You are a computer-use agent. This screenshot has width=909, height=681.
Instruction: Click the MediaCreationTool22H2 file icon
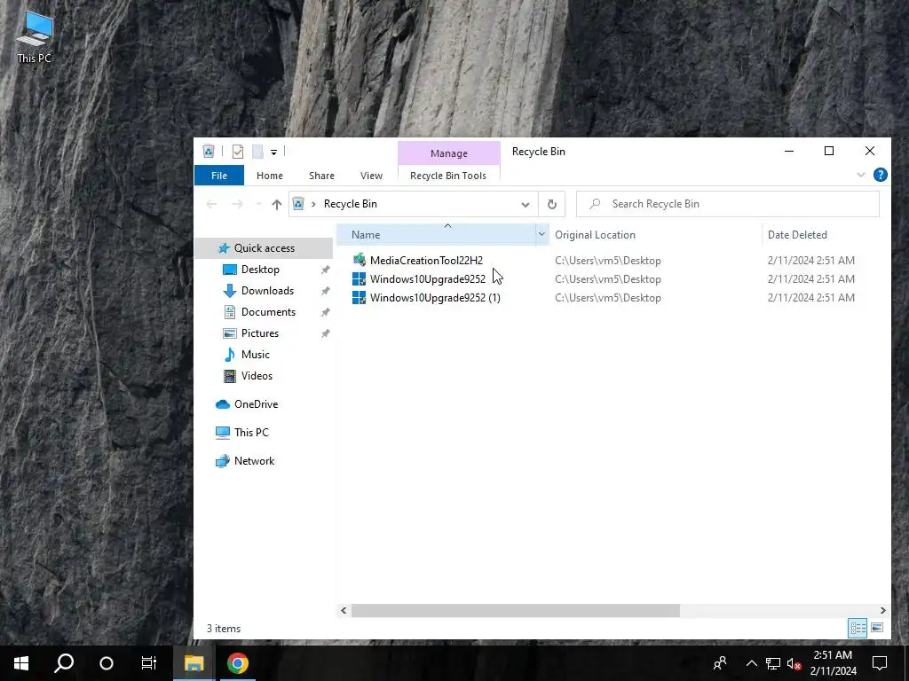click(x=359, y=260)
